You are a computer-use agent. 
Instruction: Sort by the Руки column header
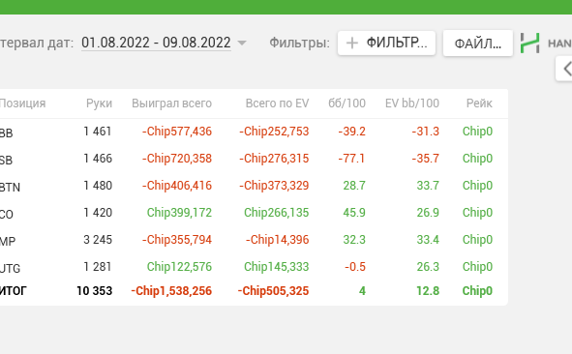point(100,103)
